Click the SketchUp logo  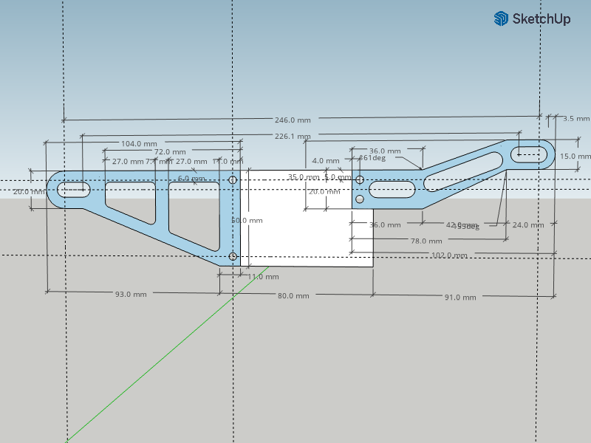pyautogui.click(x=532, y=19)
